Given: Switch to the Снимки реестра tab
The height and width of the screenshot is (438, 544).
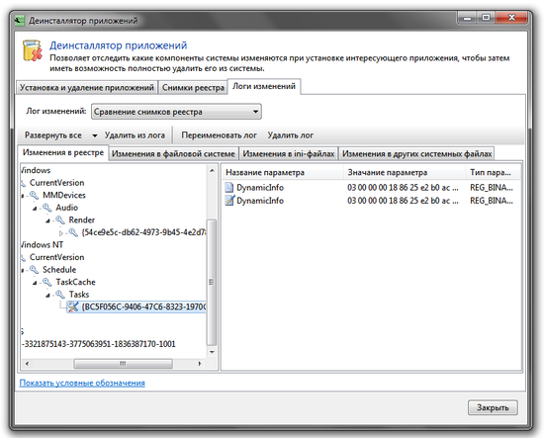Looking at the screenshot, I should 193,87.
